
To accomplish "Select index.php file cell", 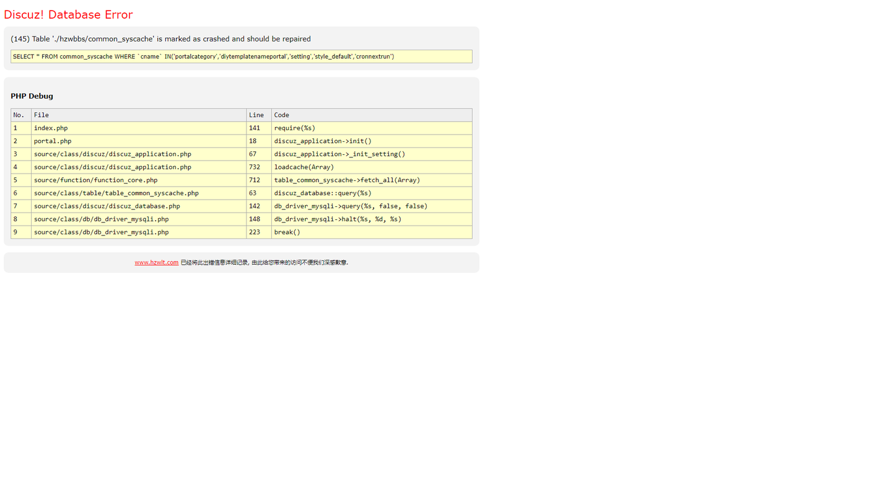I will click(139, 128).
